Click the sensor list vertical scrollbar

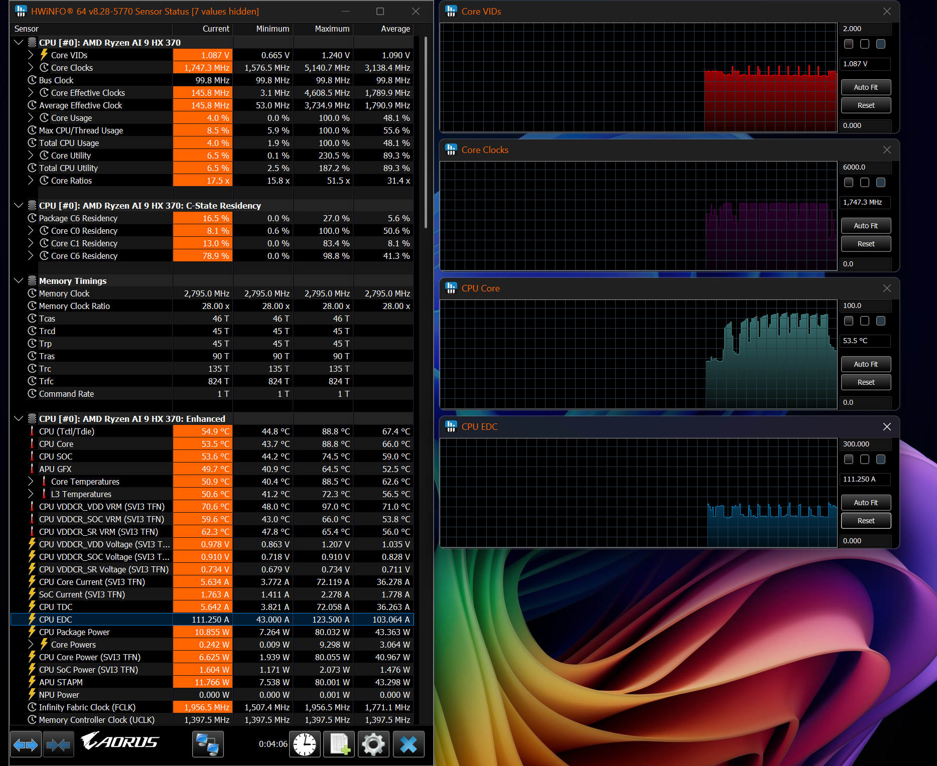pos(426,132)
